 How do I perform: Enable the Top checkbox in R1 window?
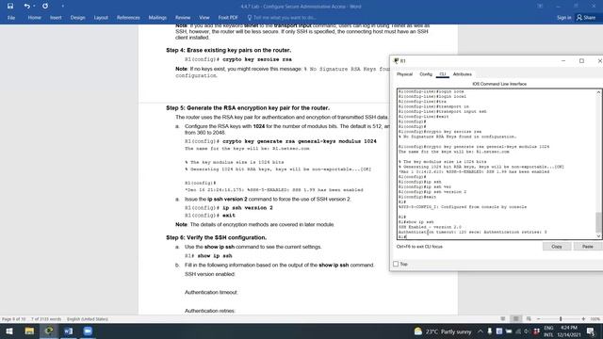[396, 264]
